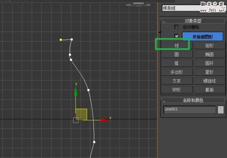227x158 pixels.
Task: Open the 样条线 splines category dropdown
Action: coord(194,8)
